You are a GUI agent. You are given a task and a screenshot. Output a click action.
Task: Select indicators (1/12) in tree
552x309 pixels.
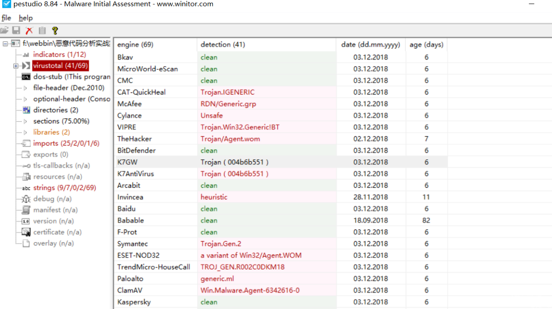click(x=59, y=55)
